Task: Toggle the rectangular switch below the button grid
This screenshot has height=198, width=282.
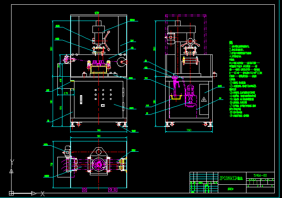Action: 103,105
